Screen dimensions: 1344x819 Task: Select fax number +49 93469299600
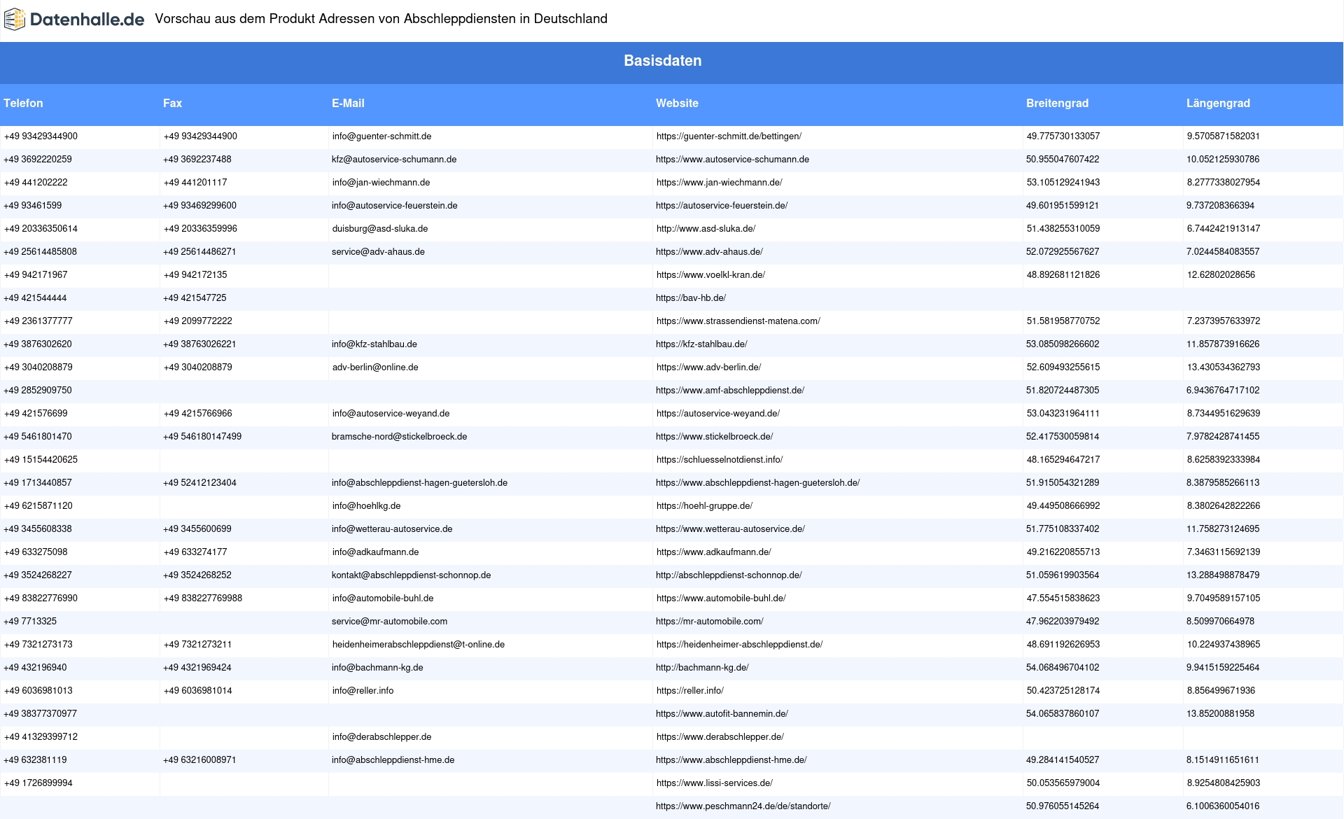199,206
